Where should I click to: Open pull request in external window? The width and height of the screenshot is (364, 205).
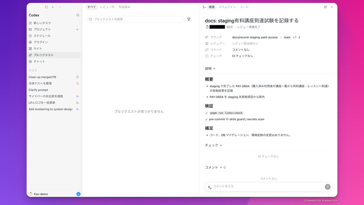(x=325, y=7)
